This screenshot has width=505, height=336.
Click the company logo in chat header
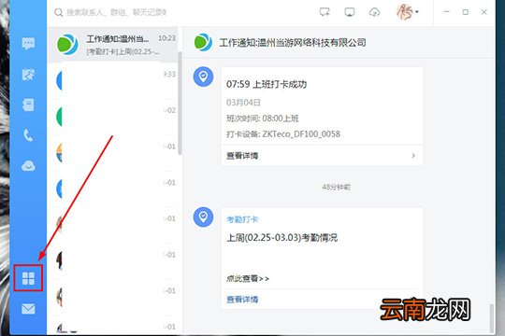pos(203,42)
